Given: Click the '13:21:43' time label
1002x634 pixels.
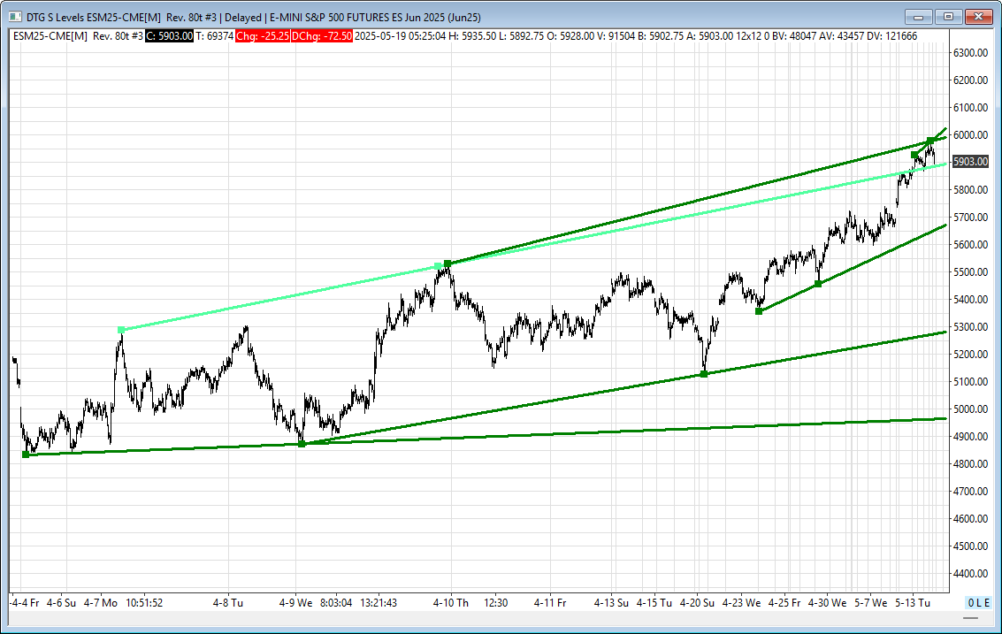Looking at the screenshot, I should pos(379,603).
